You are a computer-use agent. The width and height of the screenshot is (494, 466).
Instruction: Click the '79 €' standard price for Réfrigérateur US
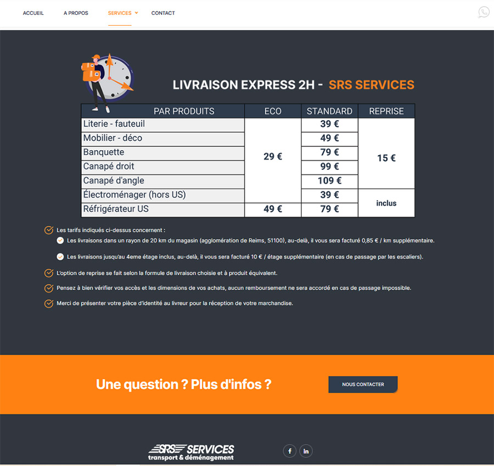(x=329, y=209)
